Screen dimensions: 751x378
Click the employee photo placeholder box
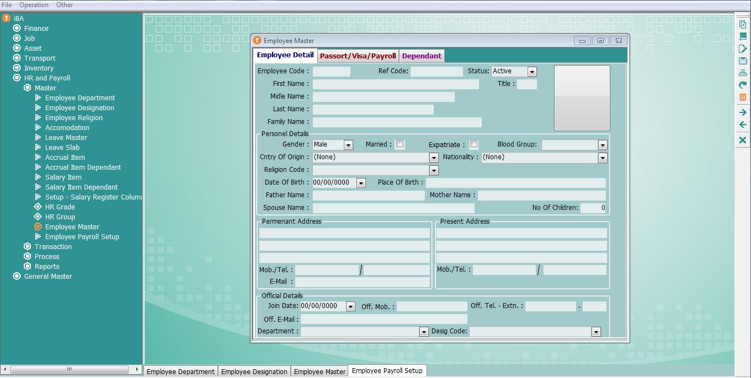click(582, 98)
